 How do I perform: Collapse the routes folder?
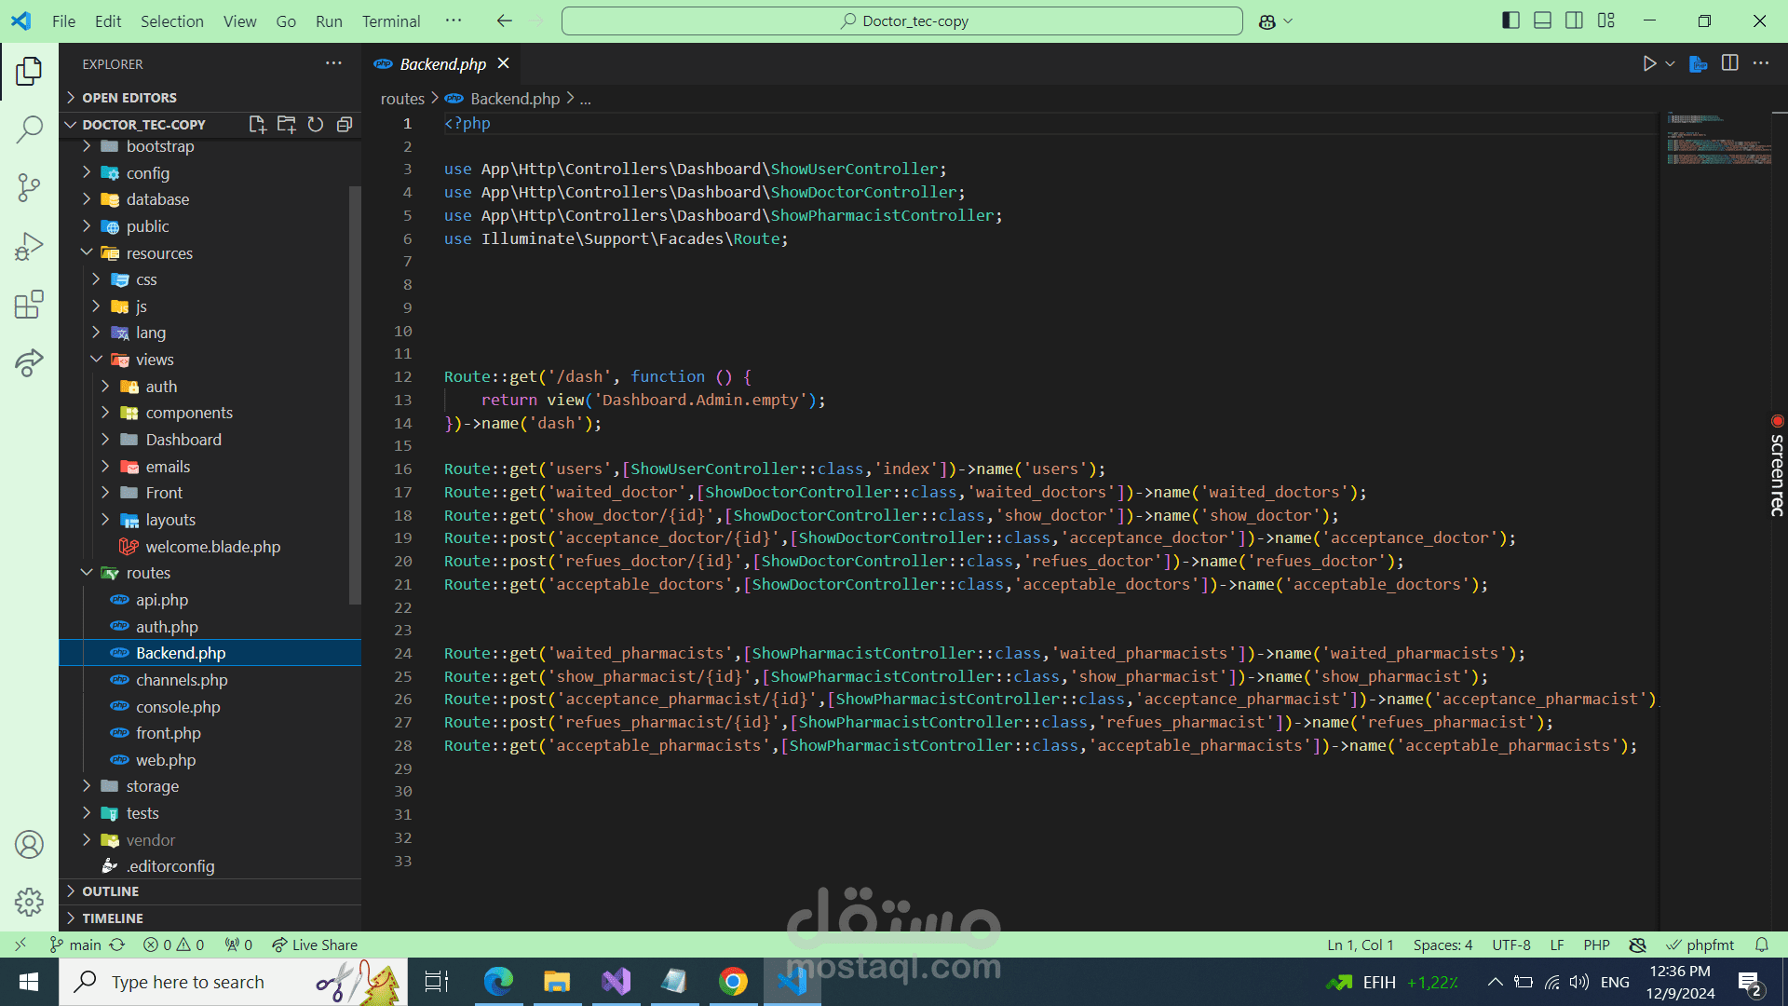148,573
